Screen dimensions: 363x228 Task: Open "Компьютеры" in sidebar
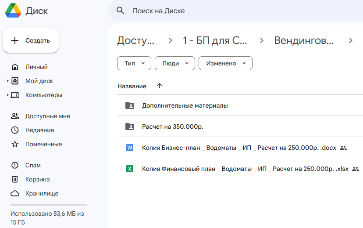[44, 95]
